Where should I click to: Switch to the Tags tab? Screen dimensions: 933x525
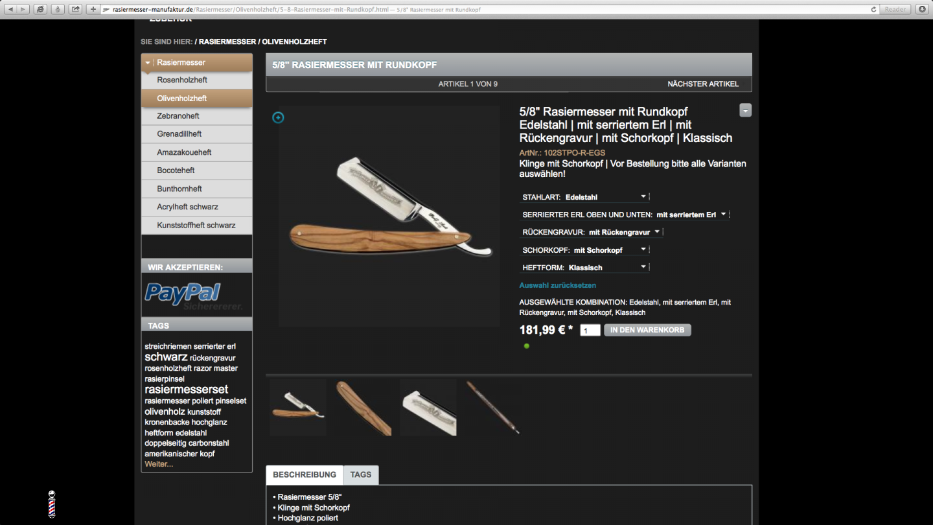(x=361, y=474)
